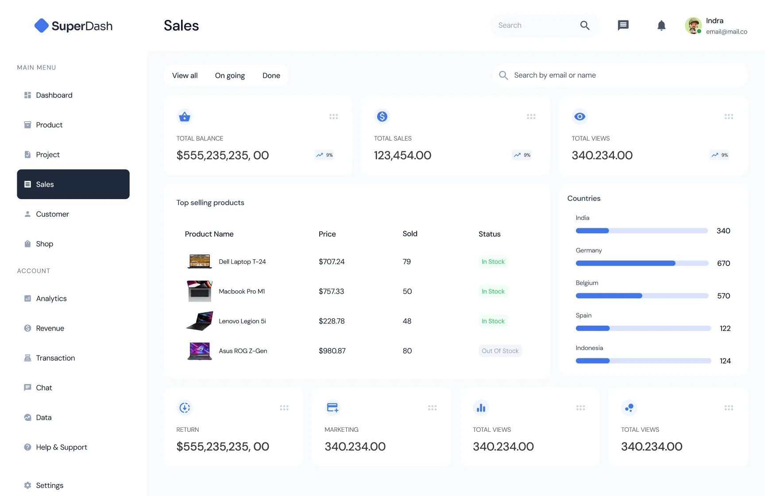This screenshot has height=496, width=765.
Task: Switch to the Done tab
Action: pyautogui.click(x=271, y=76)
